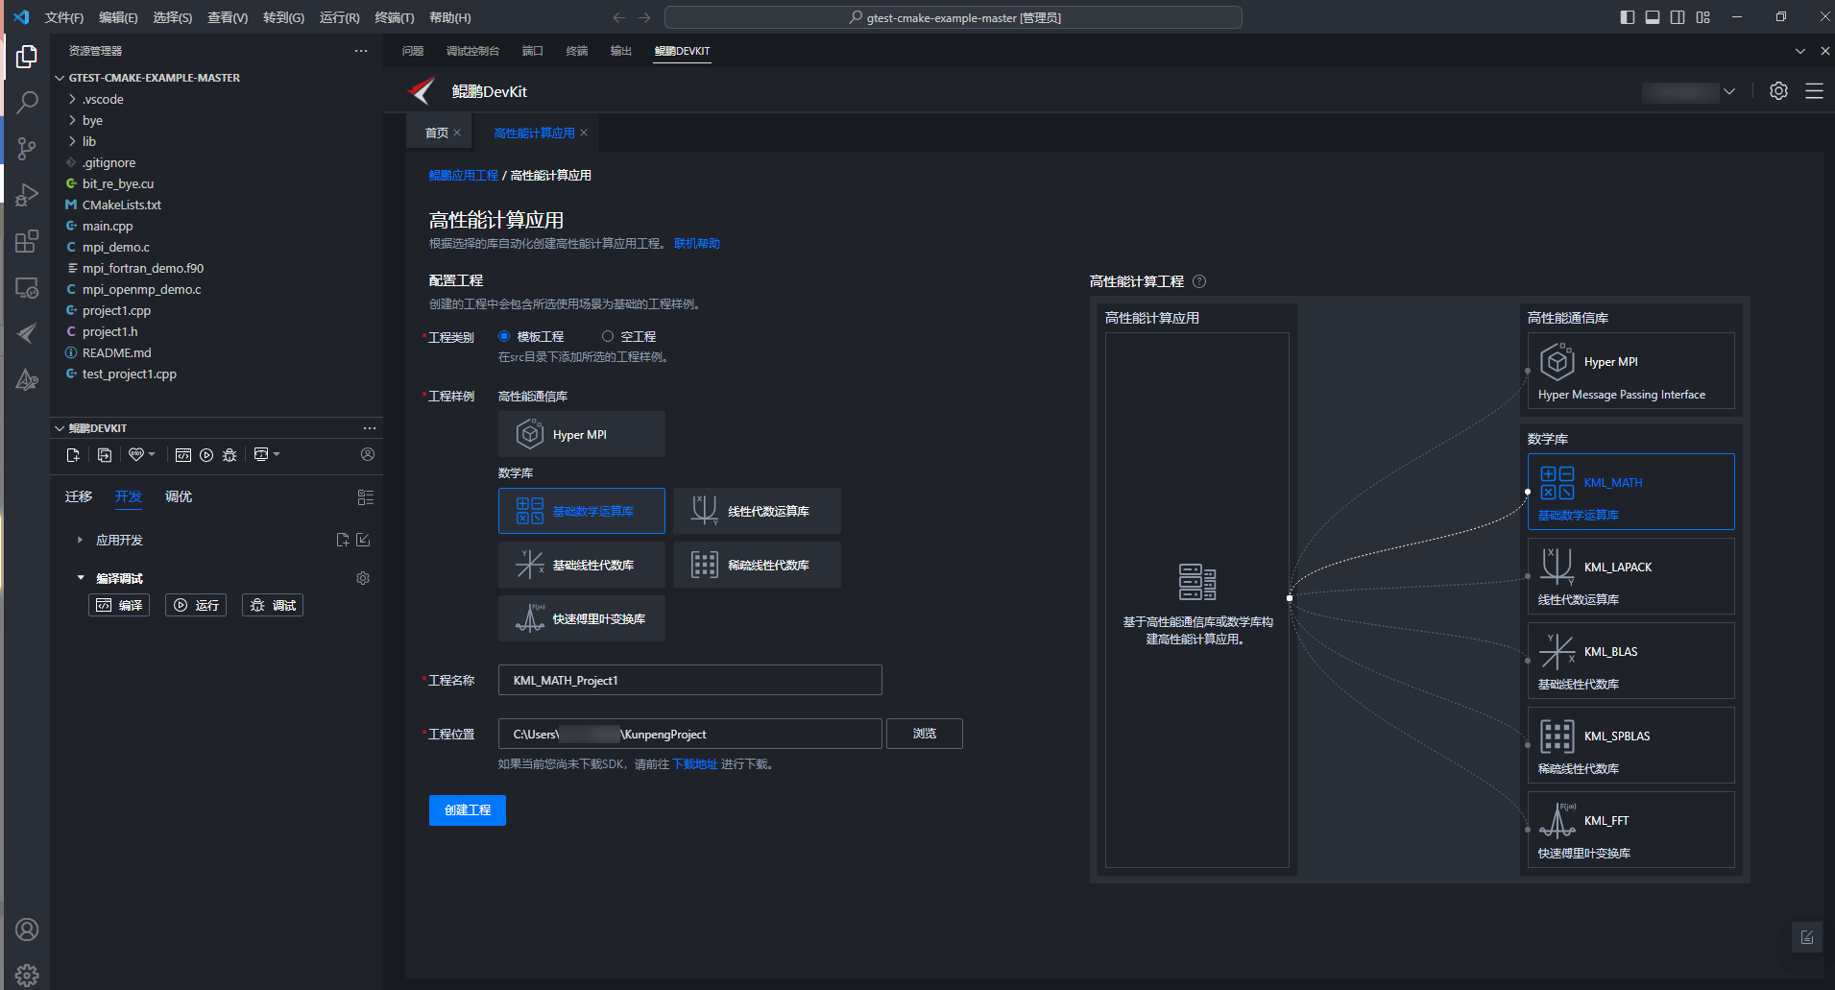1835x990 pixels.
Task: Open the Extensions view
Action: pyautogui.click(x=27, y=241)
